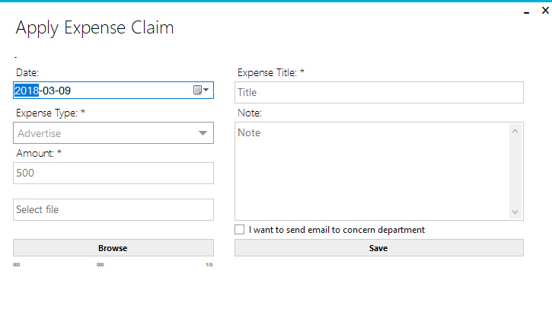
Task: Click the Save button
Action: tap(378, 248)
